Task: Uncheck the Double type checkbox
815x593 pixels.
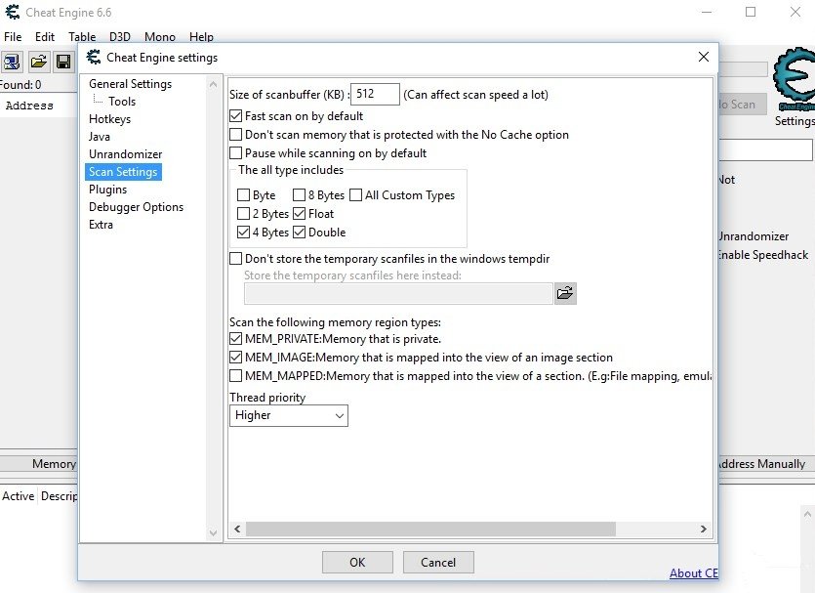Action: (299, 232)
